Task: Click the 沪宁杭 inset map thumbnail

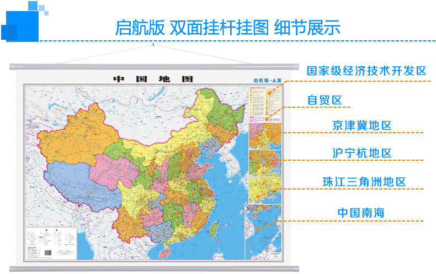Action: (x=265, y=164)
